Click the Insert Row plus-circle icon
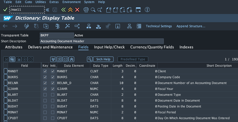Screen dimensions: 238x122 click(x=24, y=59)
